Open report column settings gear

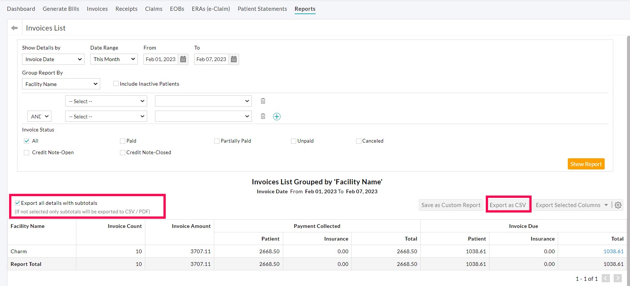click(618, 205)
